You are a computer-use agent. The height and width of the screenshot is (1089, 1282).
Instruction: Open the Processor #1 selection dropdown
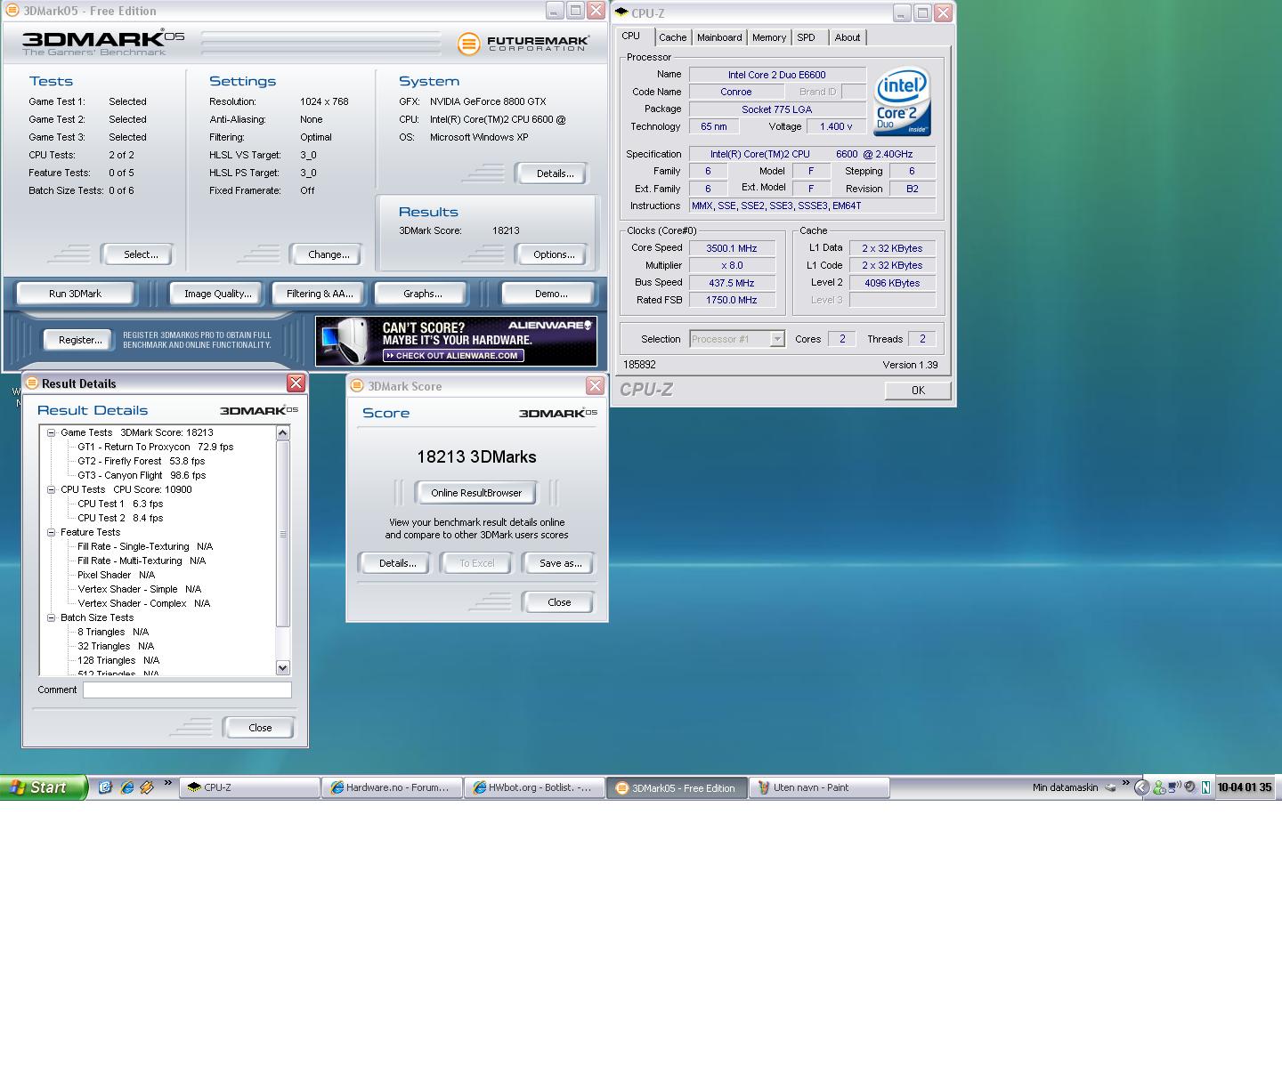coord(737,339)
